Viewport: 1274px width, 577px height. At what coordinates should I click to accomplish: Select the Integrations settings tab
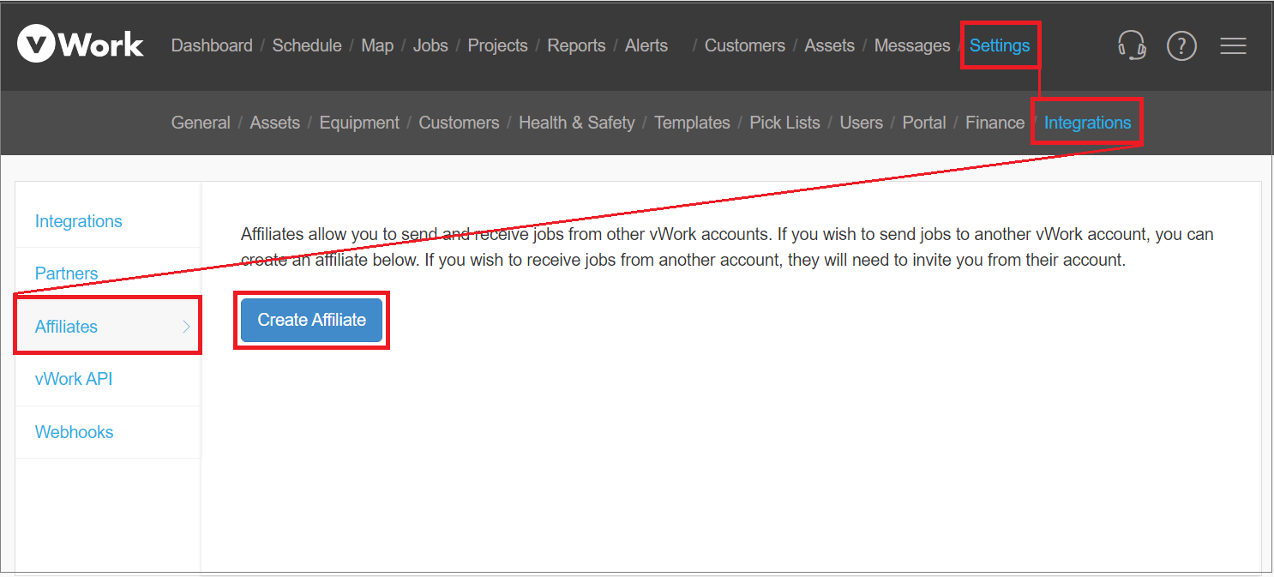pyautogui.click(x=1087, y=123)
